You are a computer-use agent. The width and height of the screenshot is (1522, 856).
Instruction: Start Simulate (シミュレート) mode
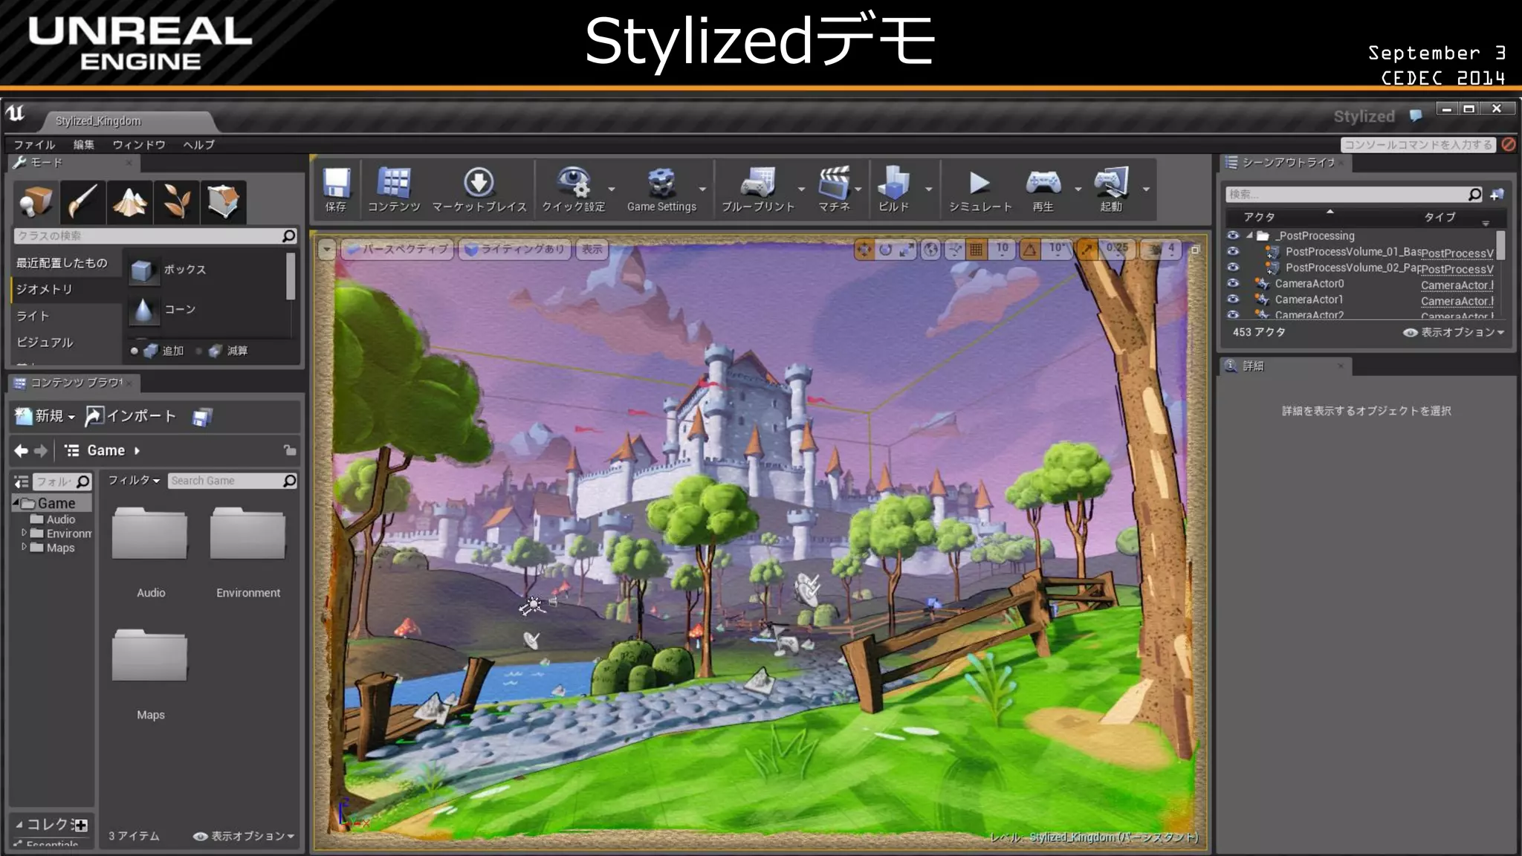(979, 183)
